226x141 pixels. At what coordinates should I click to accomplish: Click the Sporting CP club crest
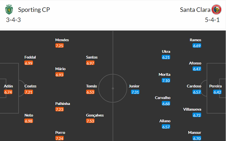9,10
